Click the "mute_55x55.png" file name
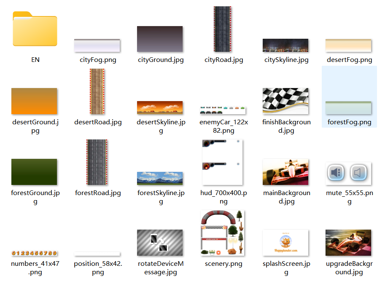Image resolution: width=385 pixels, height=281 pixels. point(350,197)
